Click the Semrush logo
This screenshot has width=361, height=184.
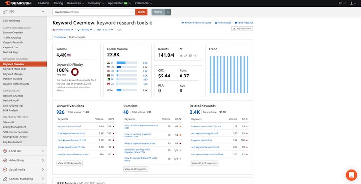tap(18, 3)
